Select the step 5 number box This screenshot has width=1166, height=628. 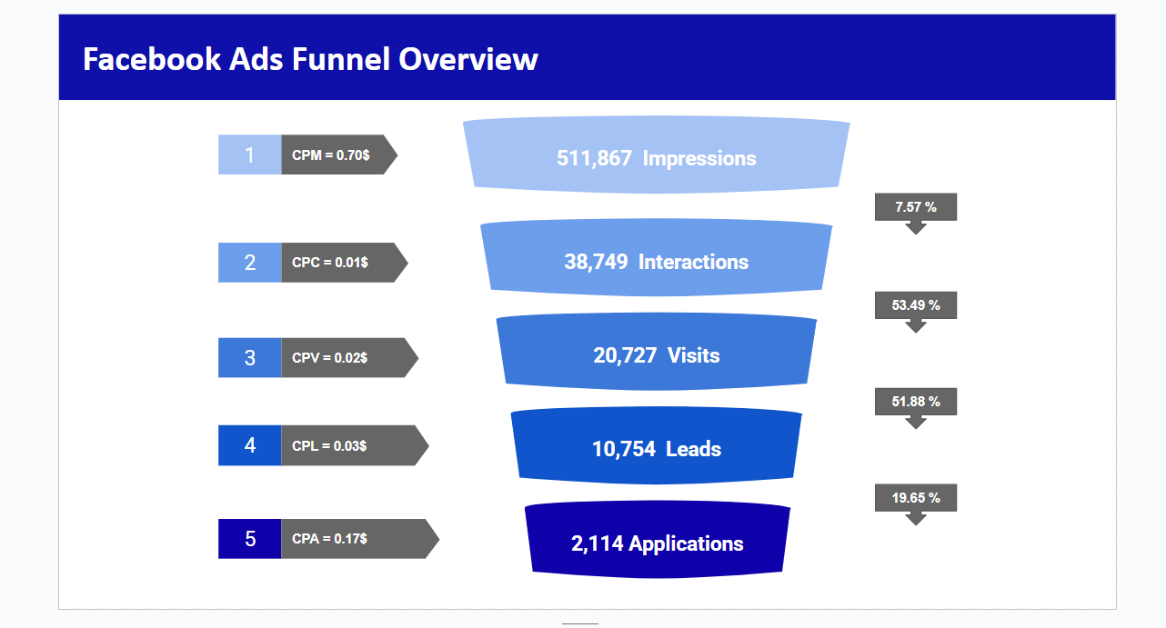250,539
